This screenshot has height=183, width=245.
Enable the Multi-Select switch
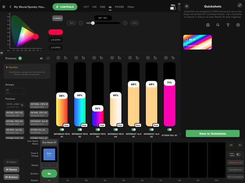click(x=238, y=155)
